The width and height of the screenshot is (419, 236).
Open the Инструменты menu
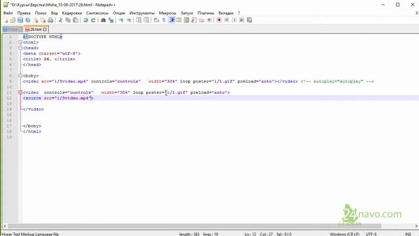(x=142, y=13)
